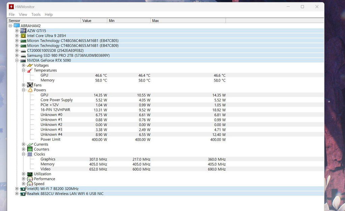The width and height of the screenshot is (345, 211).
Task: Click the Voltages lightning icon
Action: pyautogui.click(x=30, y=65)
